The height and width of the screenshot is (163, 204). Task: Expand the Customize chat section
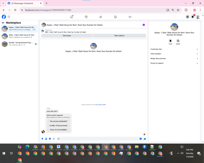click(x=174, y=49)
